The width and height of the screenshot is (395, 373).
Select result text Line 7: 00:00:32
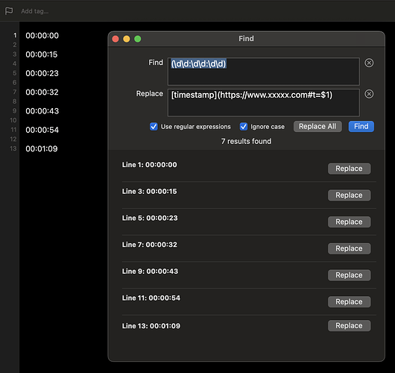click(149, 245)
